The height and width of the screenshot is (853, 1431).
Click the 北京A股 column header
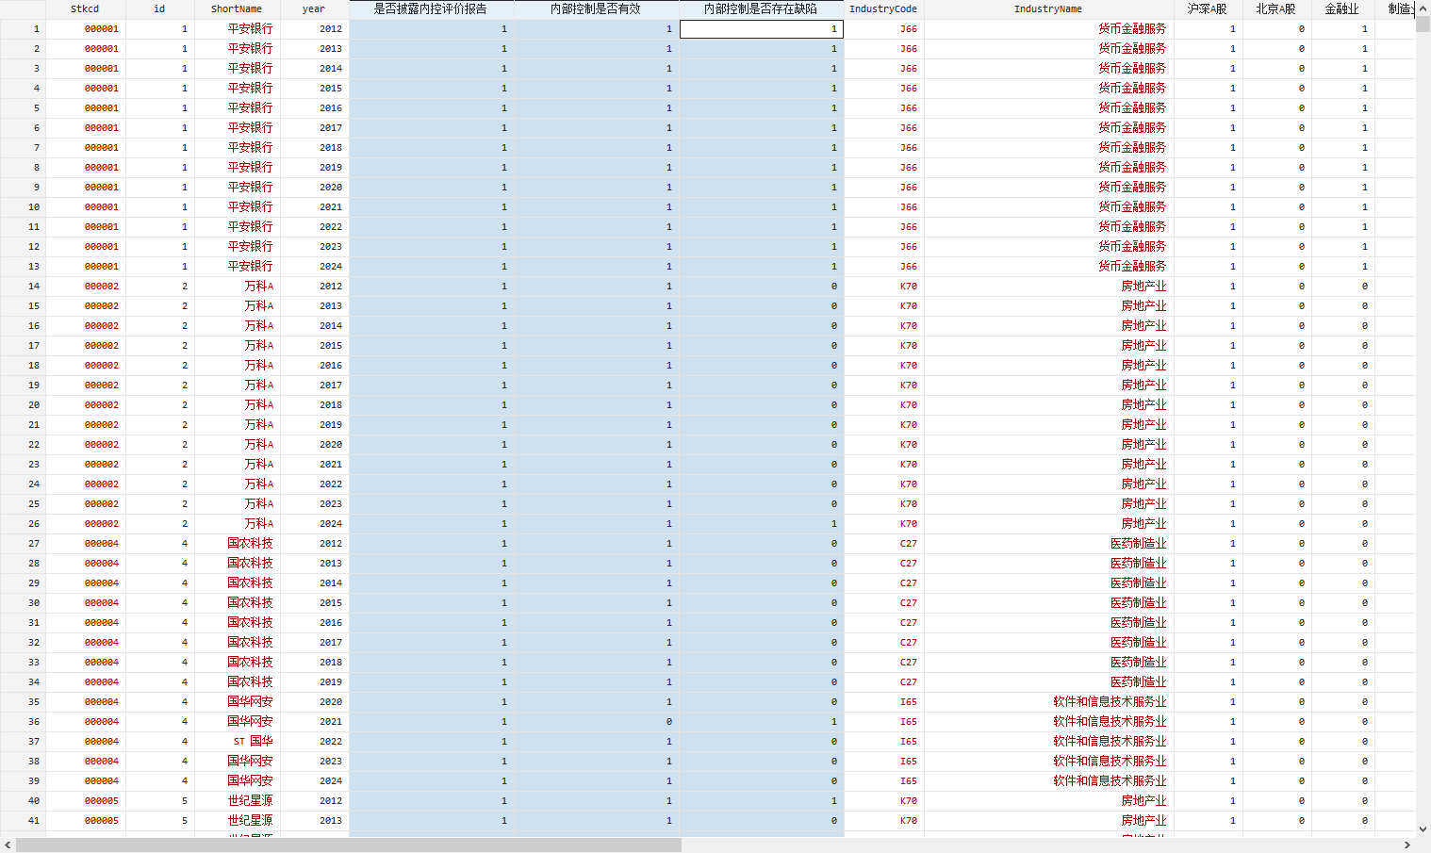(1276, 9)
